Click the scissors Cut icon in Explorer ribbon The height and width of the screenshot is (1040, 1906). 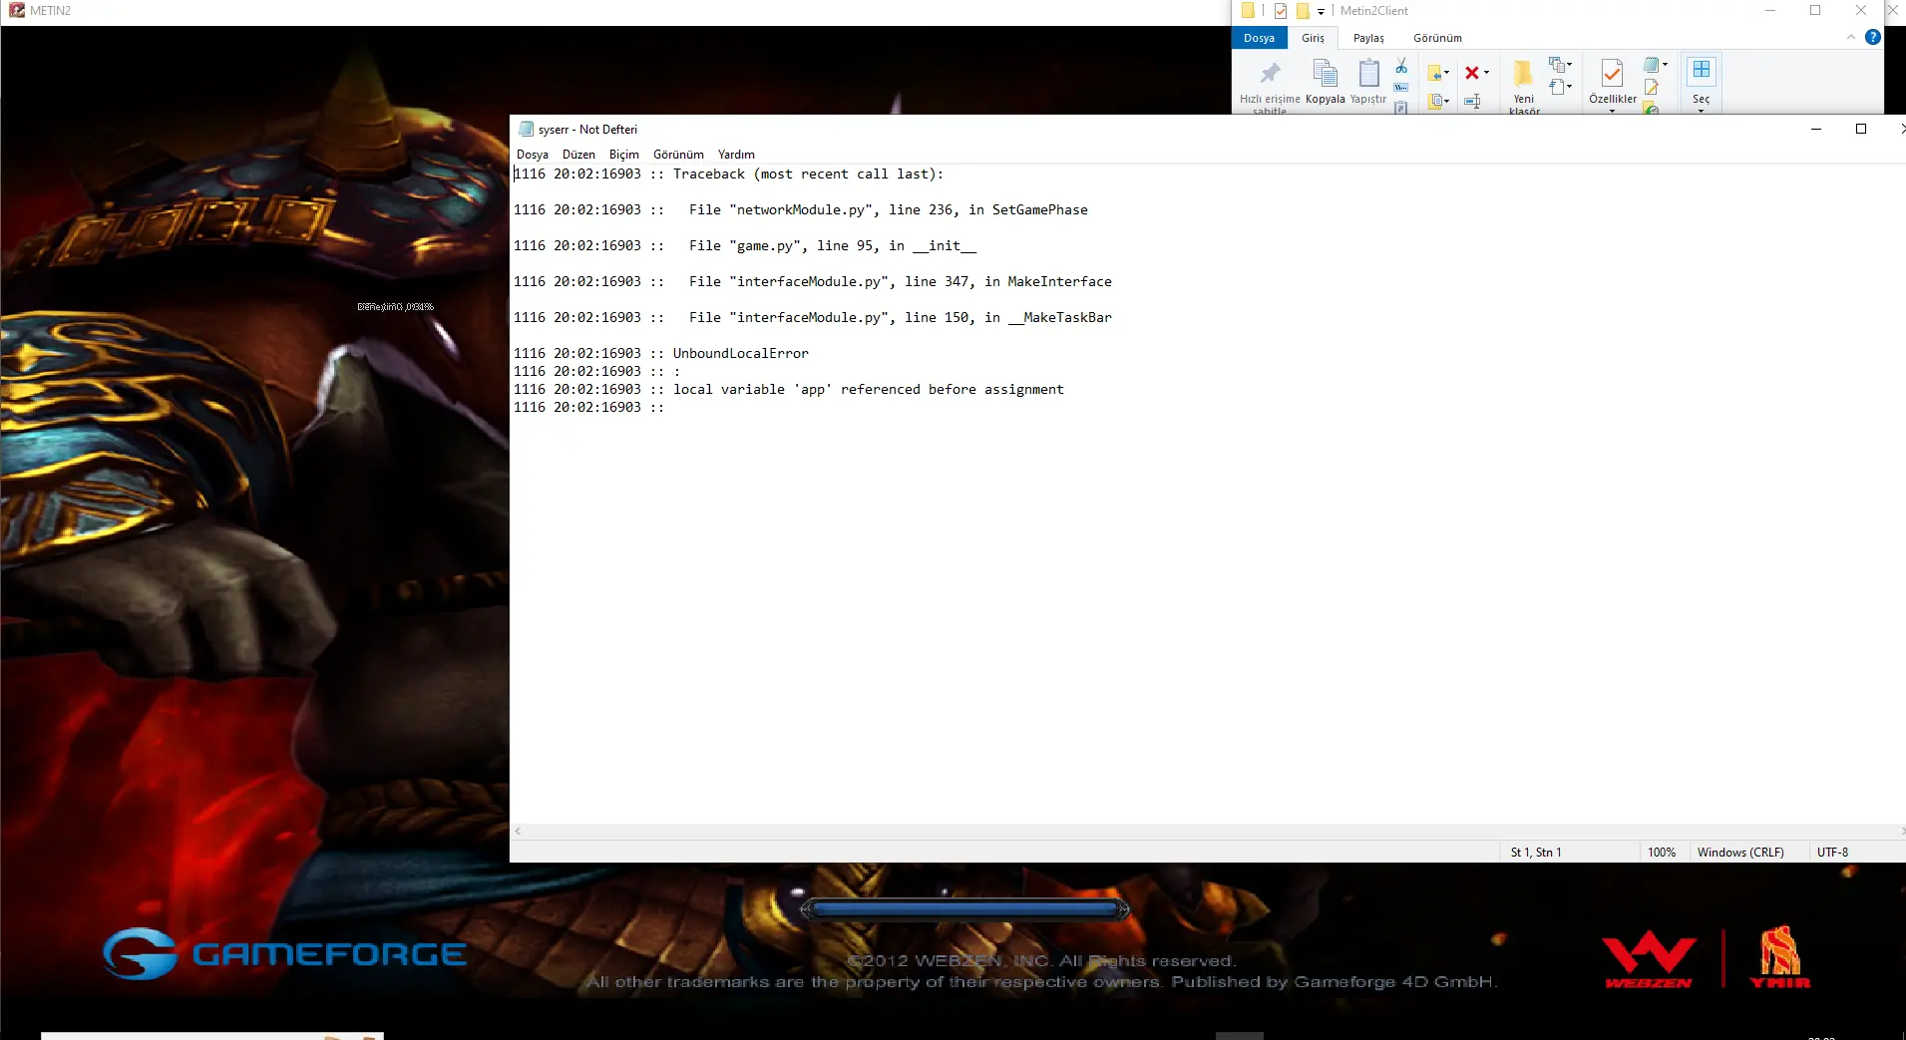[1401, 66]
